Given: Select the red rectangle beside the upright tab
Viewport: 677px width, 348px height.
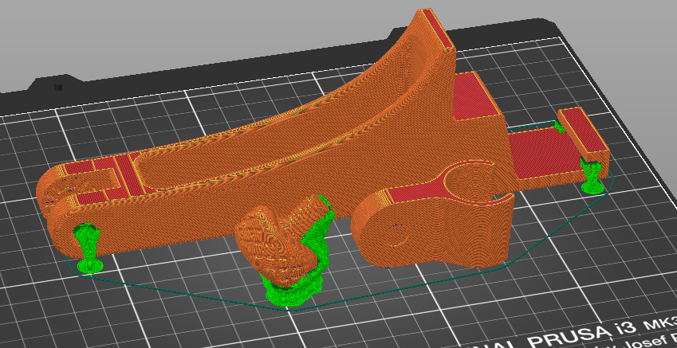Looking at the screenshot, I should [x=476, y=96].
